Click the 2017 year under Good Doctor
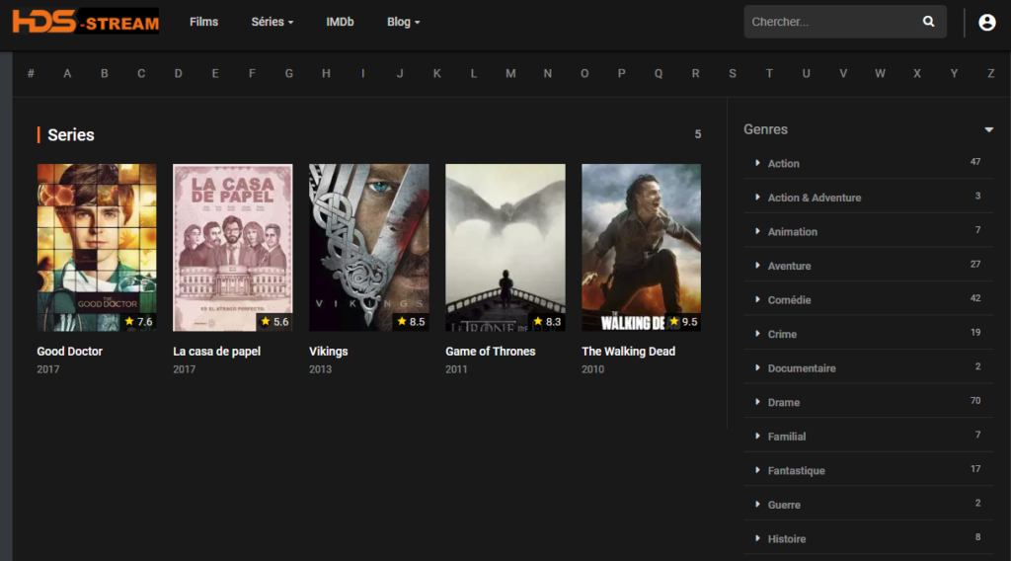1011x561 pixels. [47, 369]
